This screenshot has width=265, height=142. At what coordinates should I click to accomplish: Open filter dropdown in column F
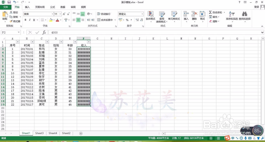[89, 42]
